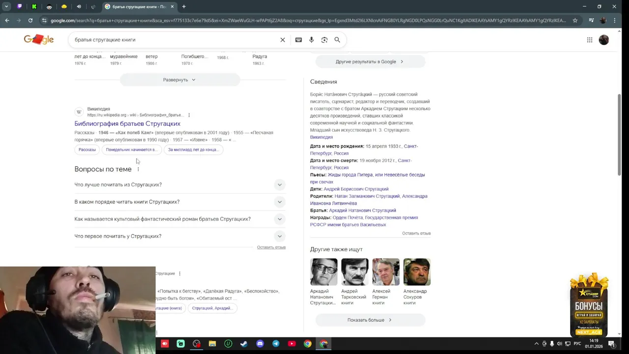
Task: Open Александр Сокуров книги thumbnail
Action: coord(417,272)
